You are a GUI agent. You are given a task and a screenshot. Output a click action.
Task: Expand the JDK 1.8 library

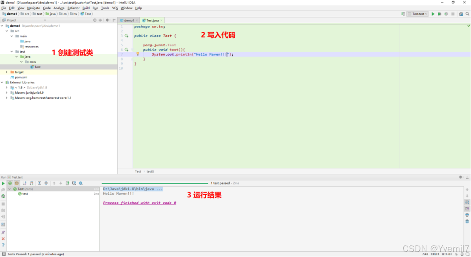[x=7, y=87]
